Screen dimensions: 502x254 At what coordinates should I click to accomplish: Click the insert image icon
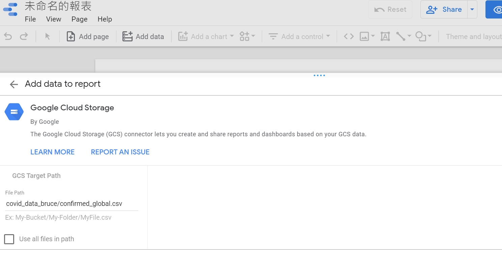364,36
